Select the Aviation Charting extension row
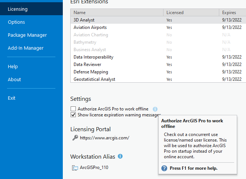The width and height of the screenshot is (246, 179). tap(158, 35)
